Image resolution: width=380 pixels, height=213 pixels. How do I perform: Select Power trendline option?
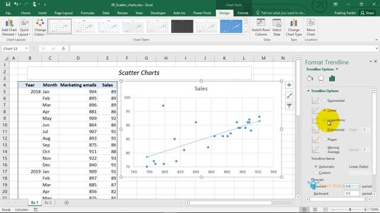325,140
